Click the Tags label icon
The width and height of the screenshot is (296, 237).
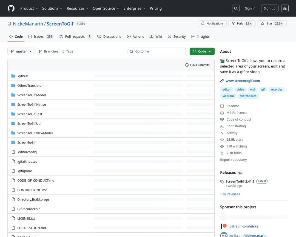62,52
